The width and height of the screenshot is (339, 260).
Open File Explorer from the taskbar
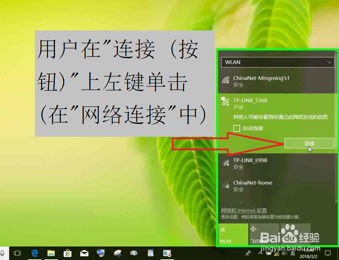pos(51,253)
